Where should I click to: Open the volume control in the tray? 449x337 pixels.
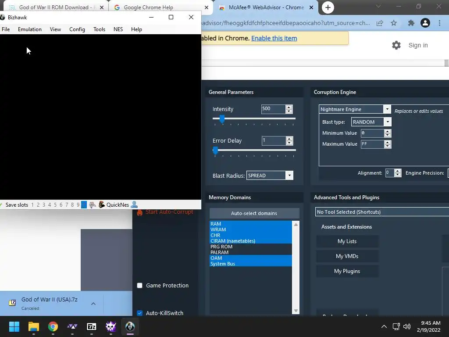pos(406,326)
